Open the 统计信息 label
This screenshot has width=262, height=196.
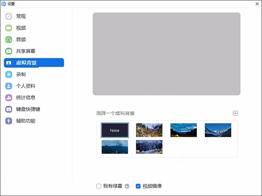26,98
